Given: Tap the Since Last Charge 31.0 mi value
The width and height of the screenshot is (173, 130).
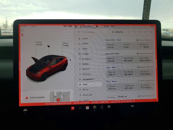Looking at the screenshot, I should [111, 61].
